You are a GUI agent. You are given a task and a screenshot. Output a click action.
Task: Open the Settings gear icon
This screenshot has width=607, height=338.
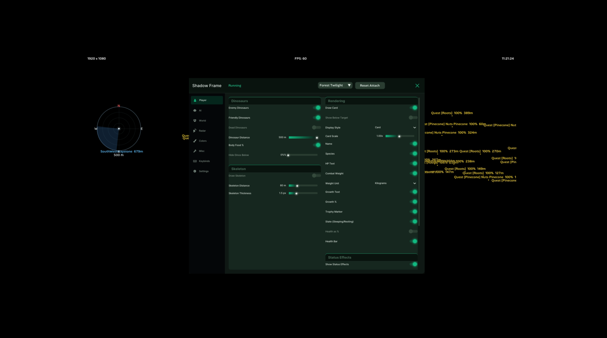tap(195, 171)
